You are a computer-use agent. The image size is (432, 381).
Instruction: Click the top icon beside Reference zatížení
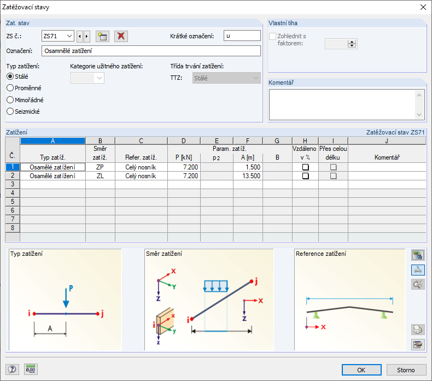pos(418,255)
